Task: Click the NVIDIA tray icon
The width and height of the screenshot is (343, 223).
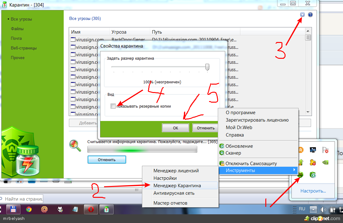Action: click(325, 162)
